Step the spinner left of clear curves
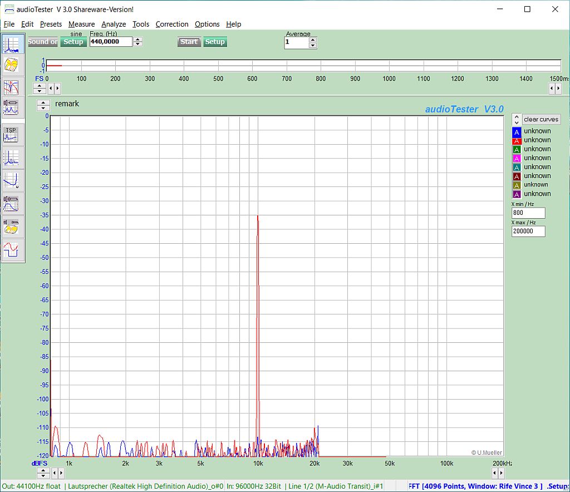The height and width of the screenshot is (492, 570). click(517, 119)
